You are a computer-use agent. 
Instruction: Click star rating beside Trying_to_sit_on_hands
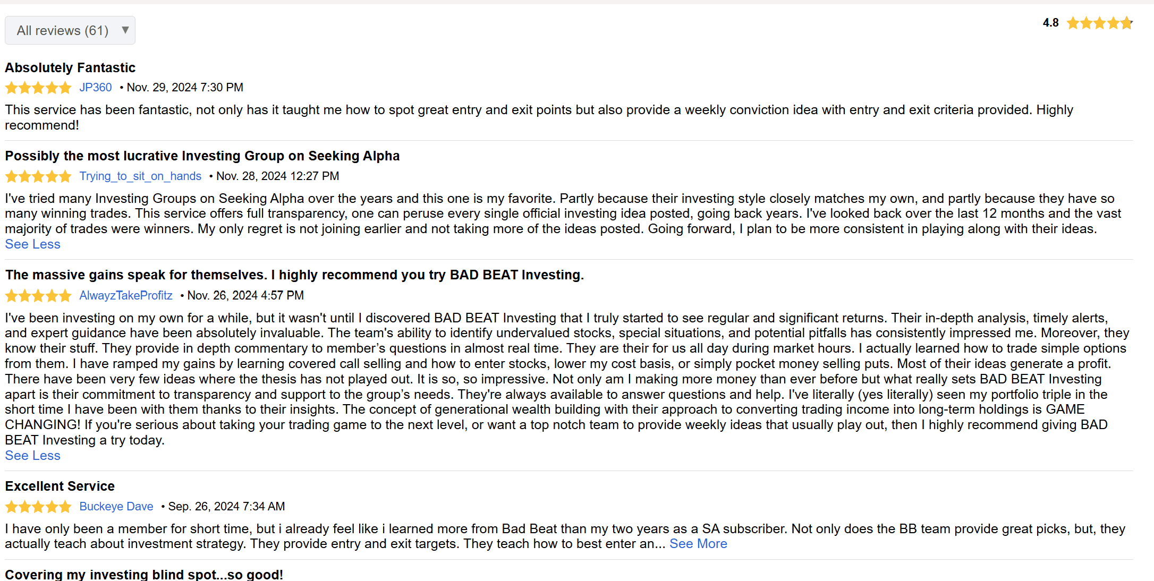point(38,176)
